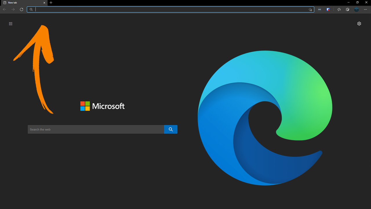Click the Search the web input box
The height and width of the screenshot is (209, 371).
[x=96, y=129]
